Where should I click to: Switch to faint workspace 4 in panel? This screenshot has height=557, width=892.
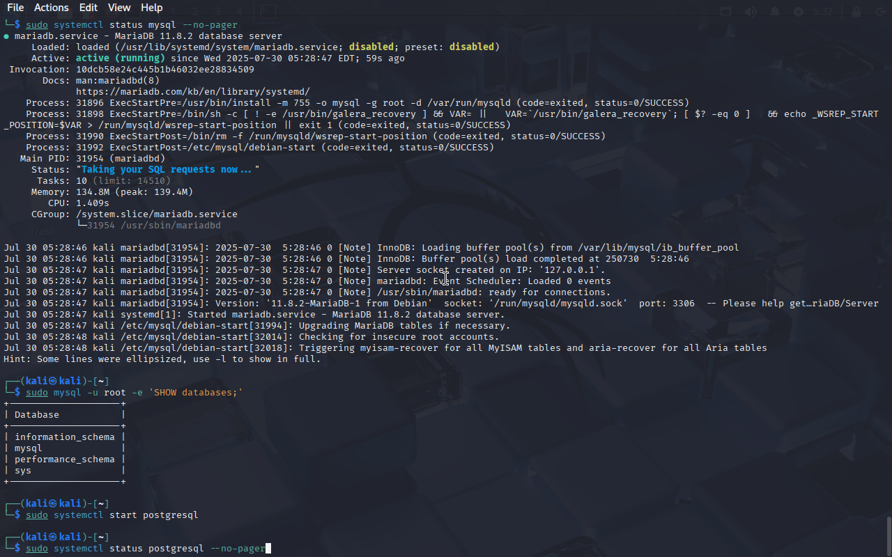[x=239, y=12]
